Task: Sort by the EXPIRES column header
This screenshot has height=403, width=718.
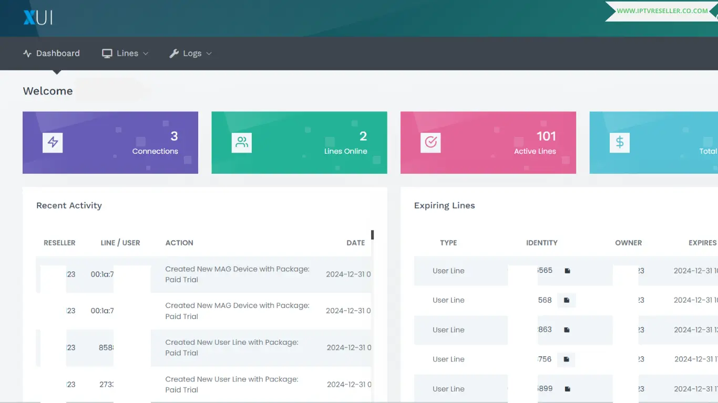Action: [702, 243]
